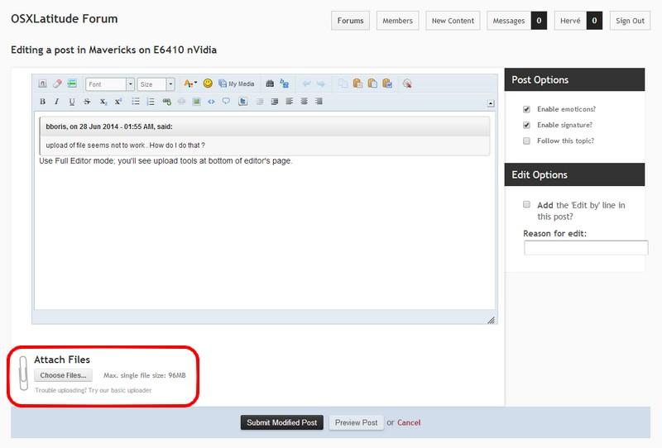Click the Choose Files button
662x448 pixels.
pyautogui.click(x=64, y=375)
